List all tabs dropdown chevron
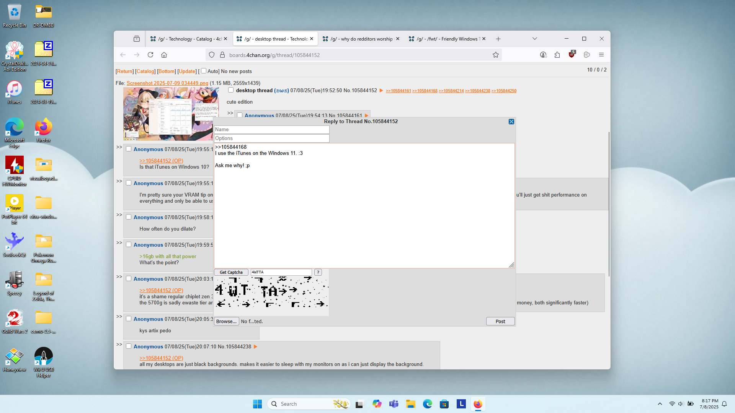 tap(535, 39)
